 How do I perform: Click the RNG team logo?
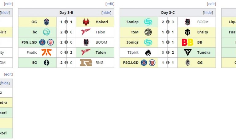tap(86, 62)
